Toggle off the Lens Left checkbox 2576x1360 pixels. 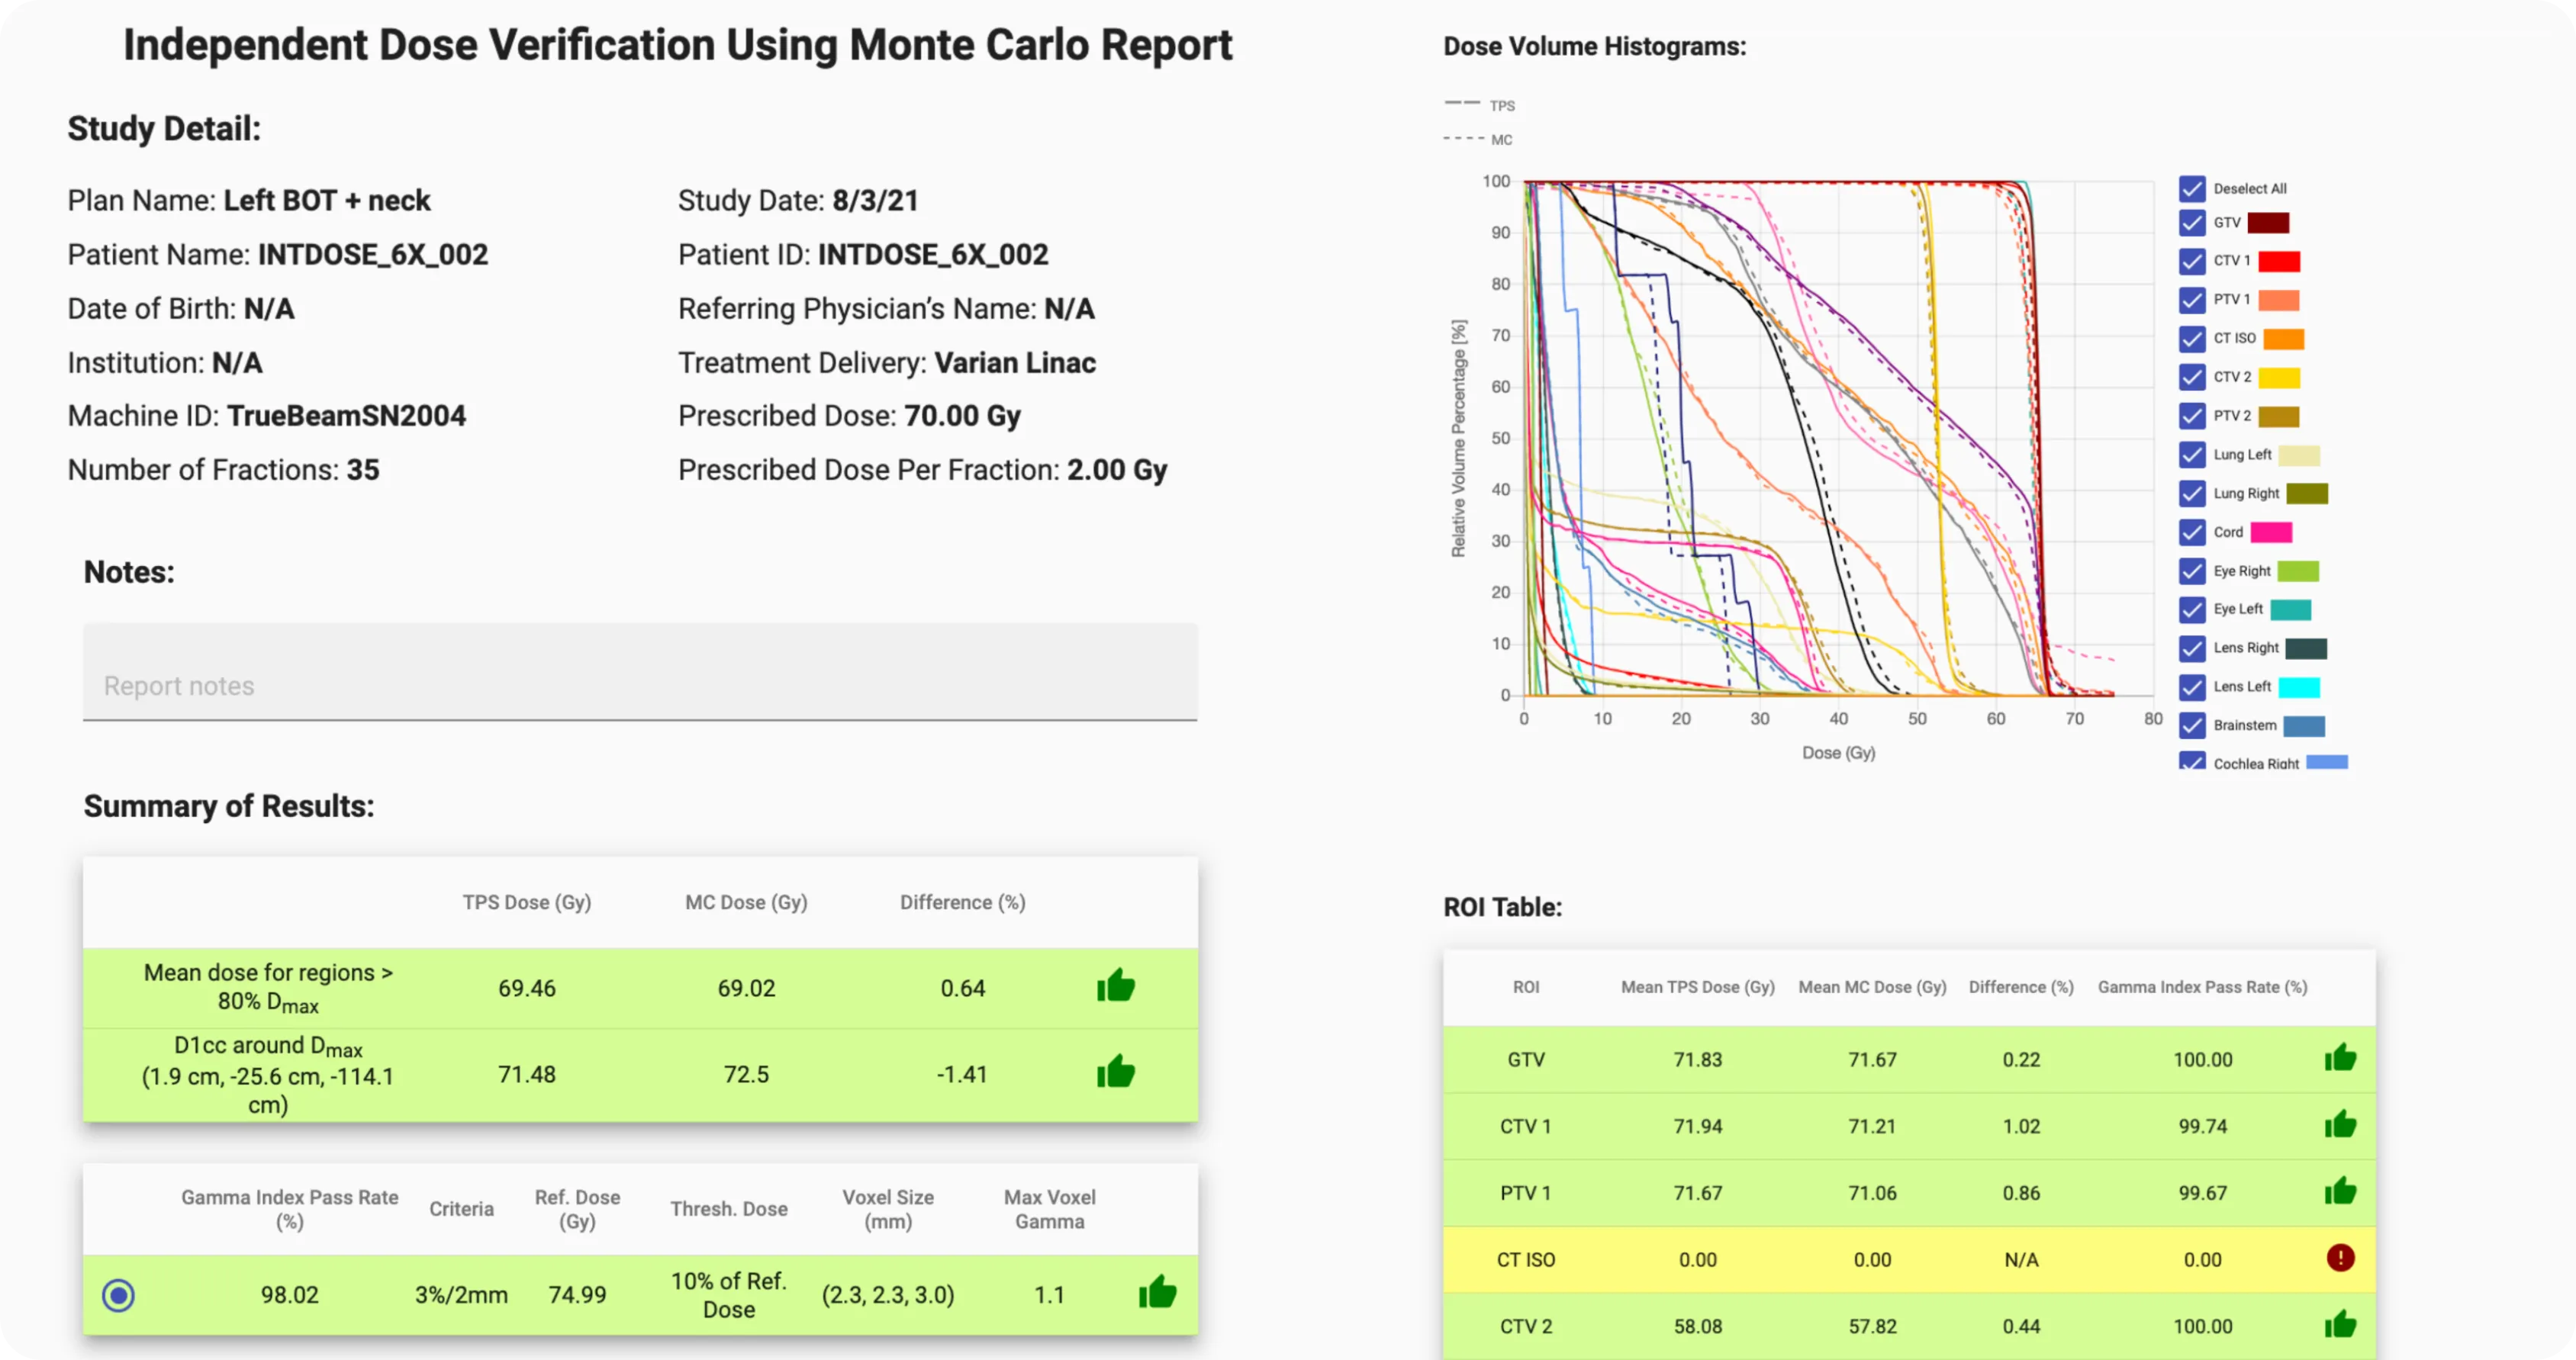[2191, 687]
